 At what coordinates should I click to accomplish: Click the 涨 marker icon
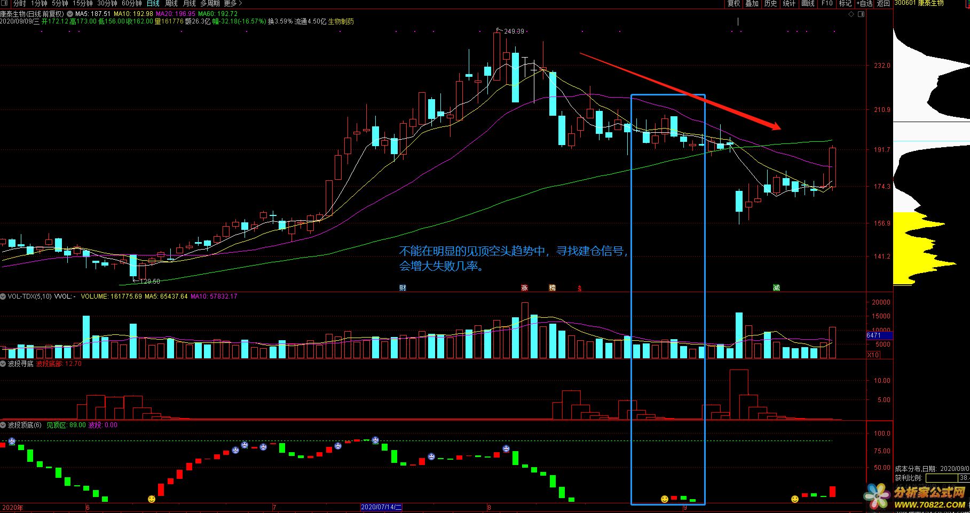pos(525,288)
